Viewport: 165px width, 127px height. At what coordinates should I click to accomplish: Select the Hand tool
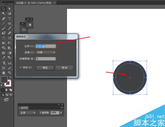click(x=4, y=73)
